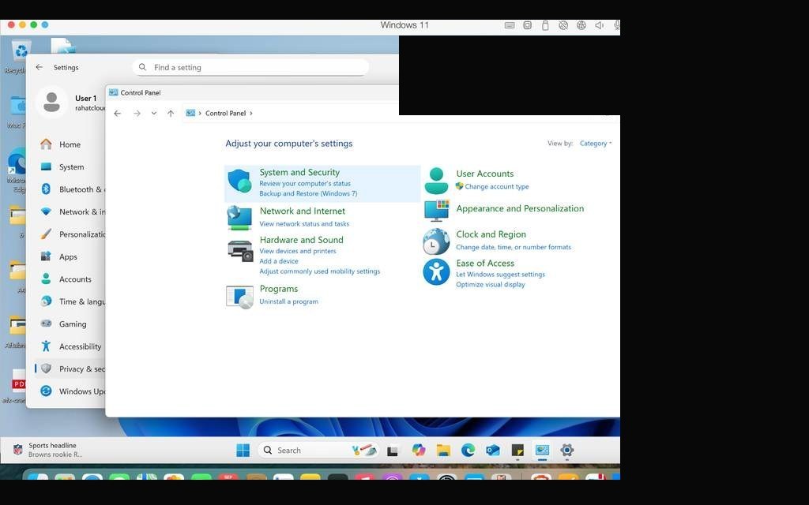Screen dimensions: 809x505
Task: Click the Programs category icon
Action: coord(240,297)
